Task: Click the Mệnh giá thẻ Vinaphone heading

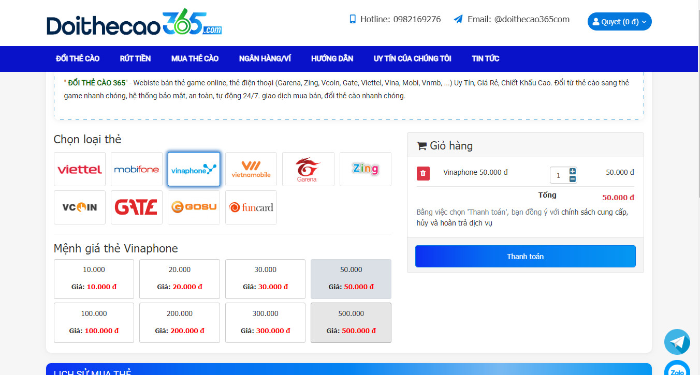Action: (116, 249)
